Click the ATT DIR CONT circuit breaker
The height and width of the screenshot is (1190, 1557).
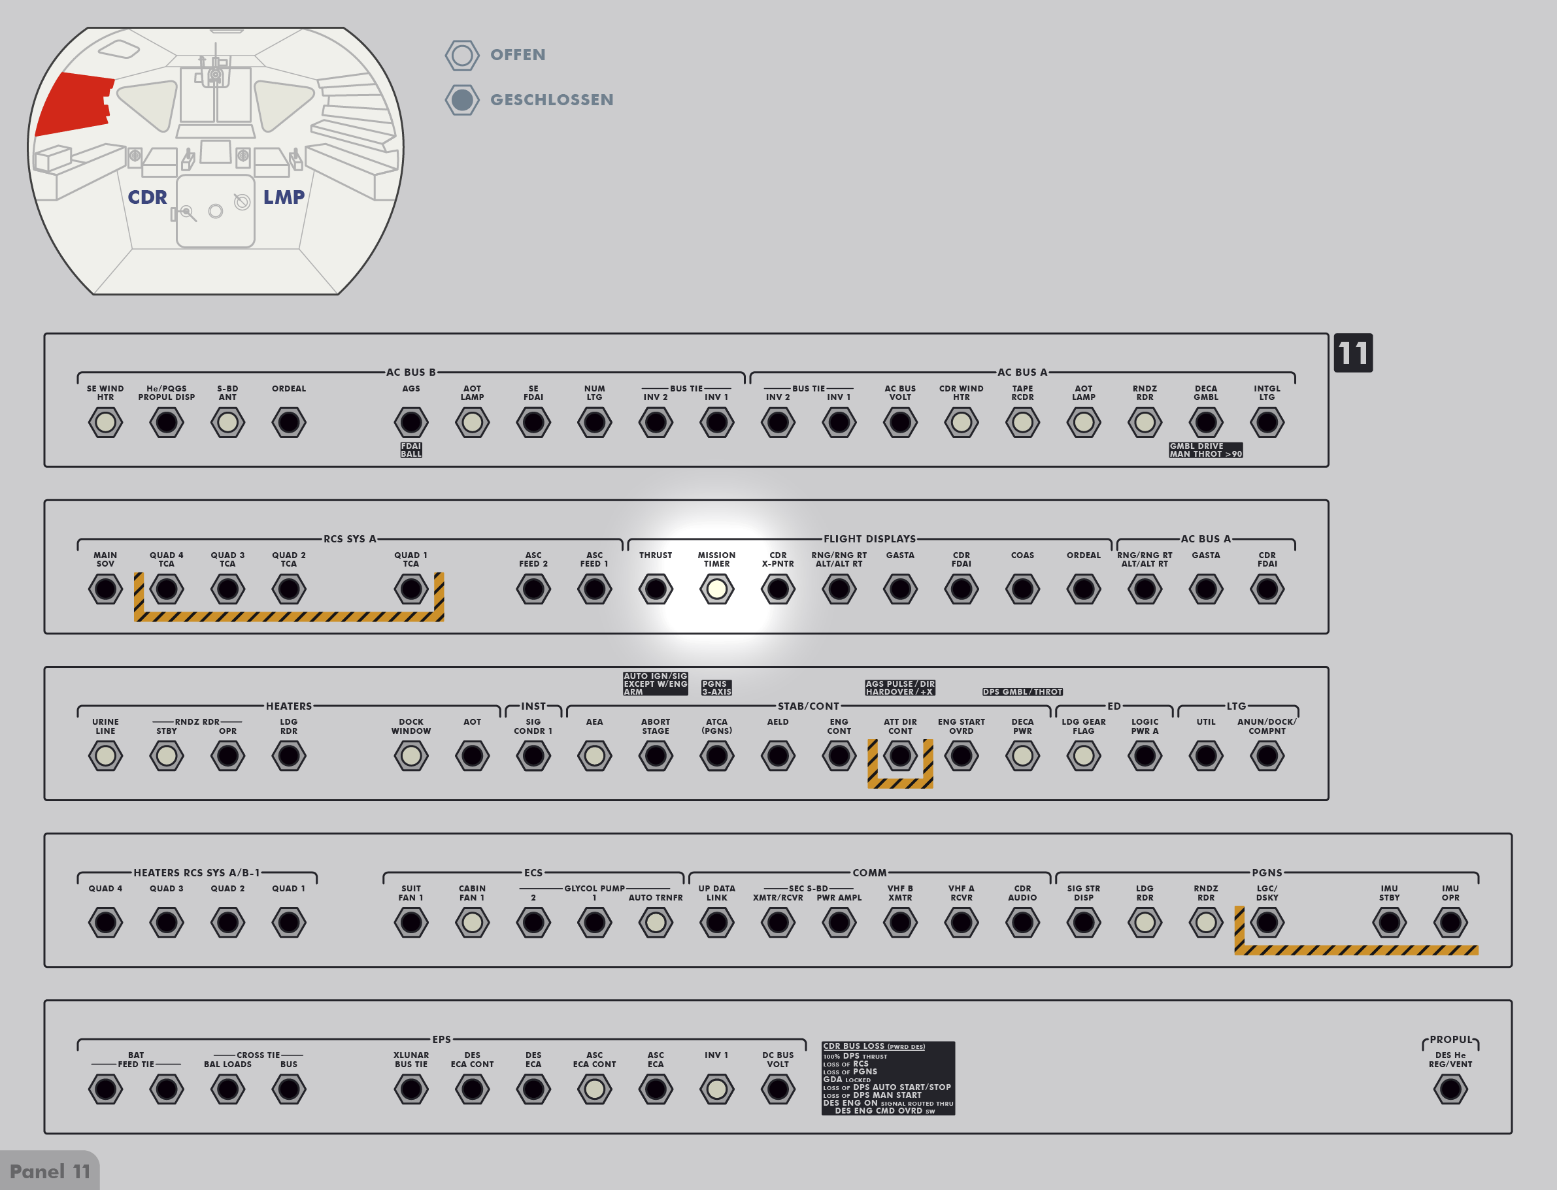[899, 756]
